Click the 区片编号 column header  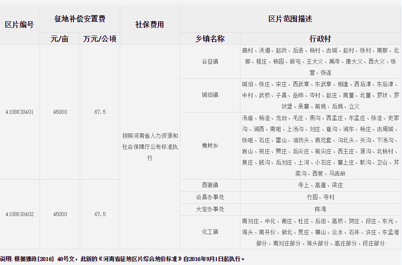coord(20,25)
